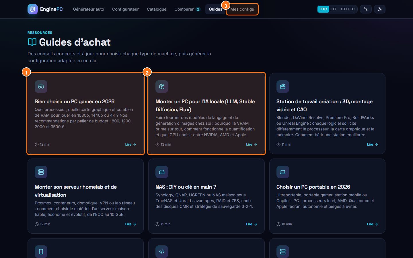413x258 pixels.
Task: Open the Générateur auto menu item
Action: [x=89, y=9]
